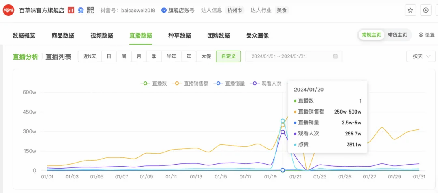
Task: Toggle 观看人次 series in chart legend
Action: pyautogui.click(x=266, y=84)
